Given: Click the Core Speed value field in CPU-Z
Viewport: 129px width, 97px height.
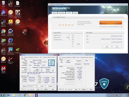Looking at the screenshot, I should click(32, 78).
